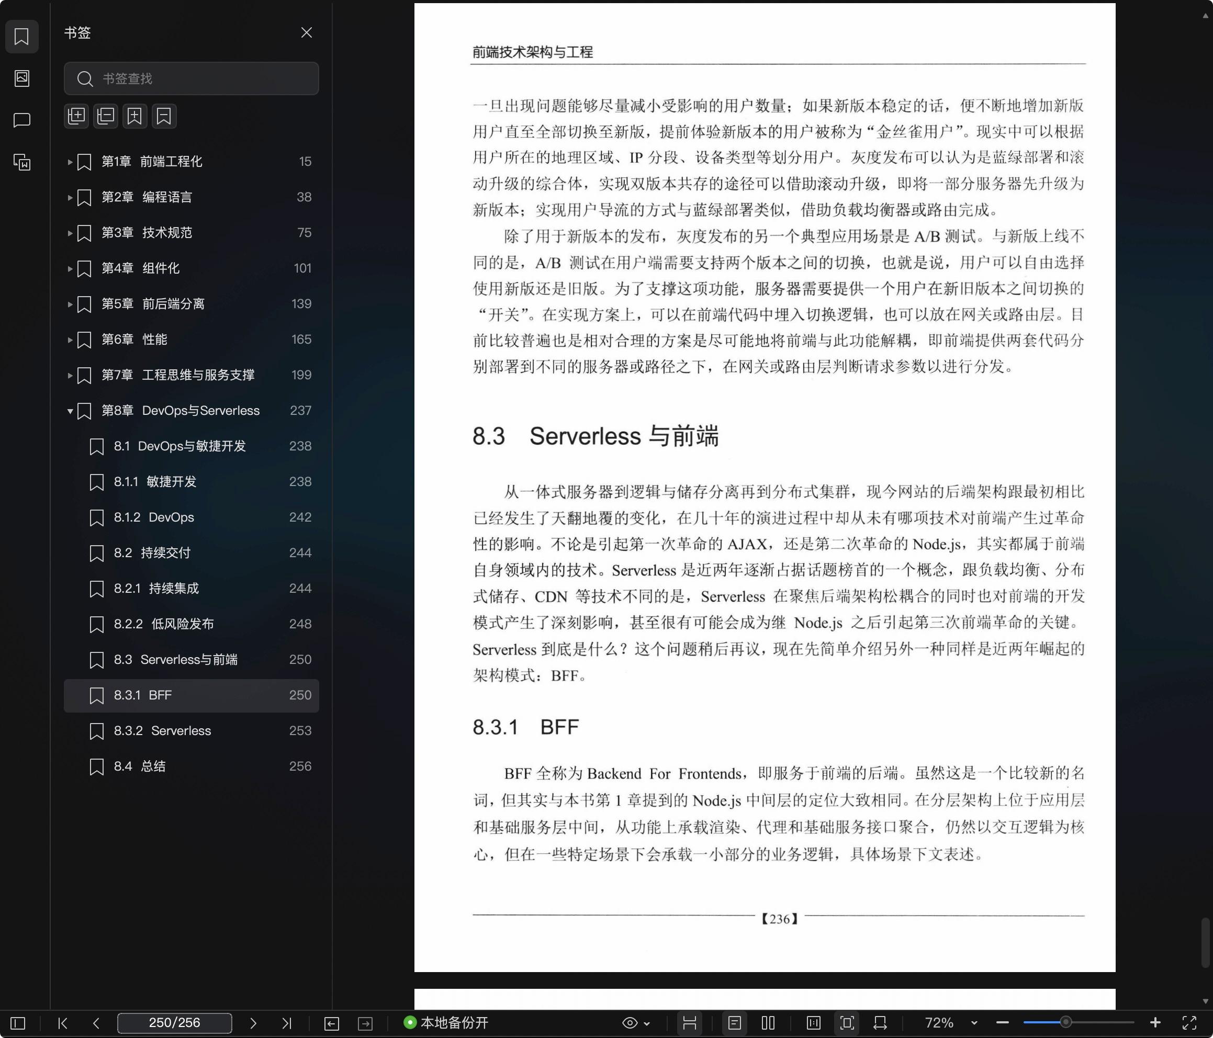The image size is (1213, 1038).
Task: Toggle sidebar panel visibility in status bar
Action: click(x=18, y=1023)
